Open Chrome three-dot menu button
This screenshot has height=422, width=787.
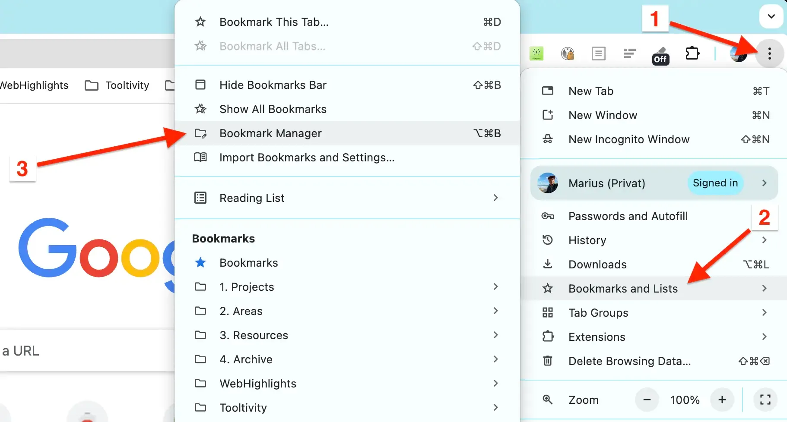[769, 54]
